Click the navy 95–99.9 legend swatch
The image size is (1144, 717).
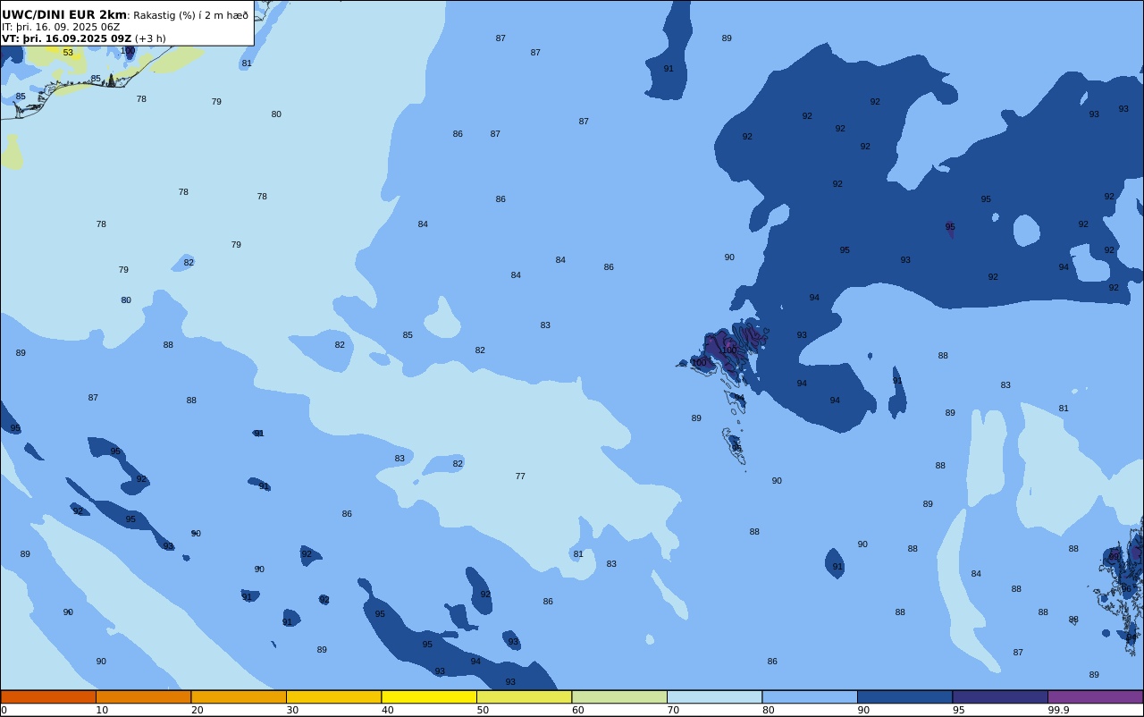pyautogui.click(x=1000, y=696)
